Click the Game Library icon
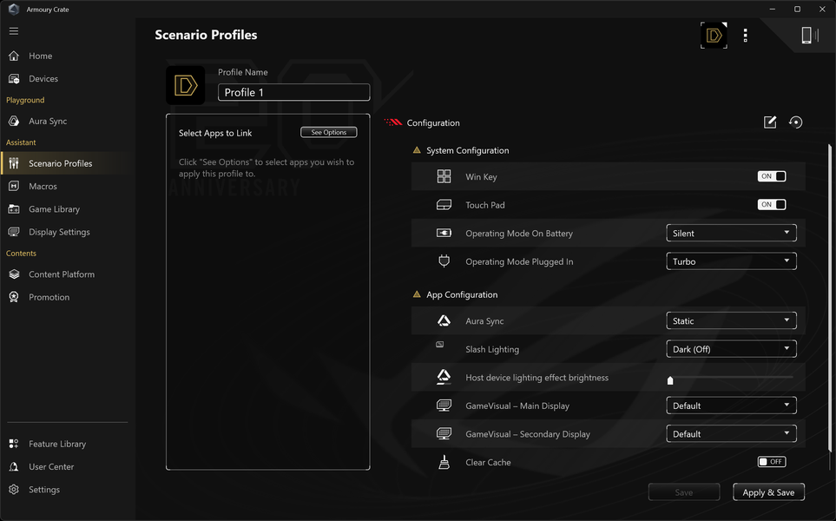The width and height of the screenshot is (836, 521). [14, 209]
